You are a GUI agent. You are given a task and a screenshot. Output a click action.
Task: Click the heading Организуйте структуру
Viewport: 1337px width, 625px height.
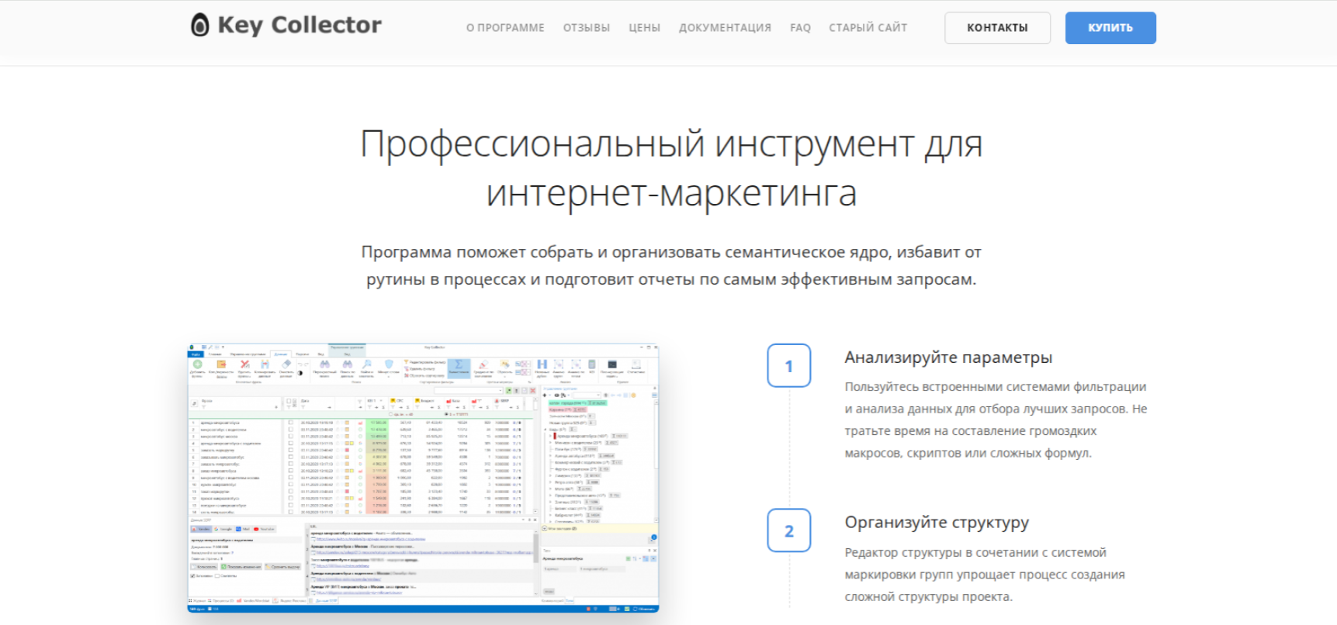pyautogui.click(x=937, y=523)
